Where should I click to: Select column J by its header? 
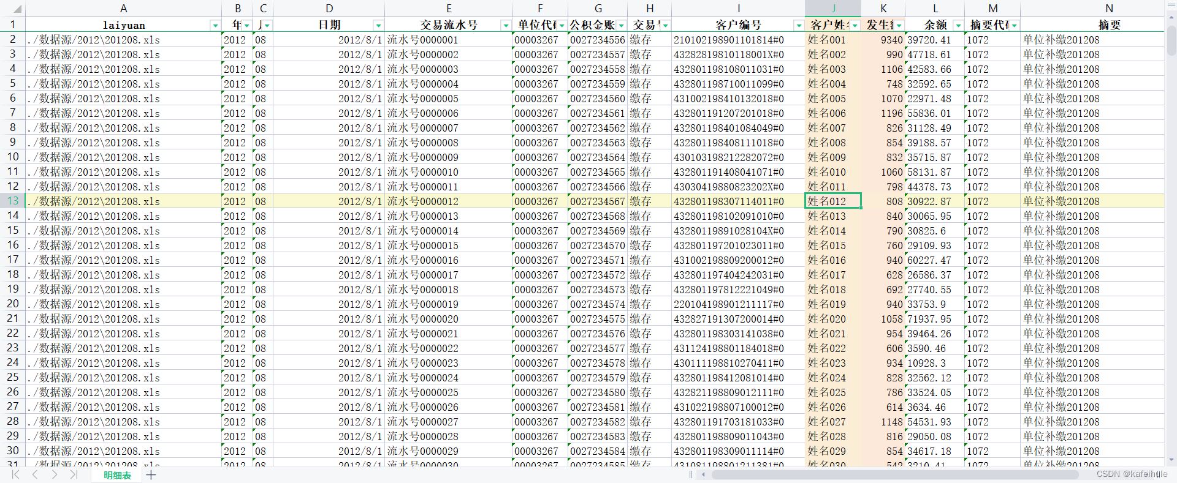[x=833, y=9]
